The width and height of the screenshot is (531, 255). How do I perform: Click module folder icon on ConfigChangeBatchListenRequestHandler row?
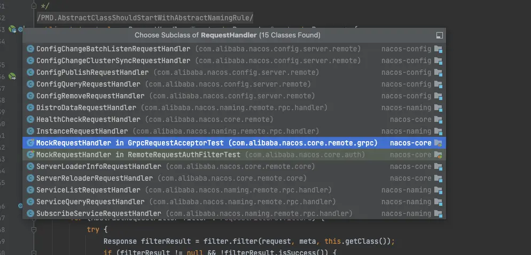point(438,49)
